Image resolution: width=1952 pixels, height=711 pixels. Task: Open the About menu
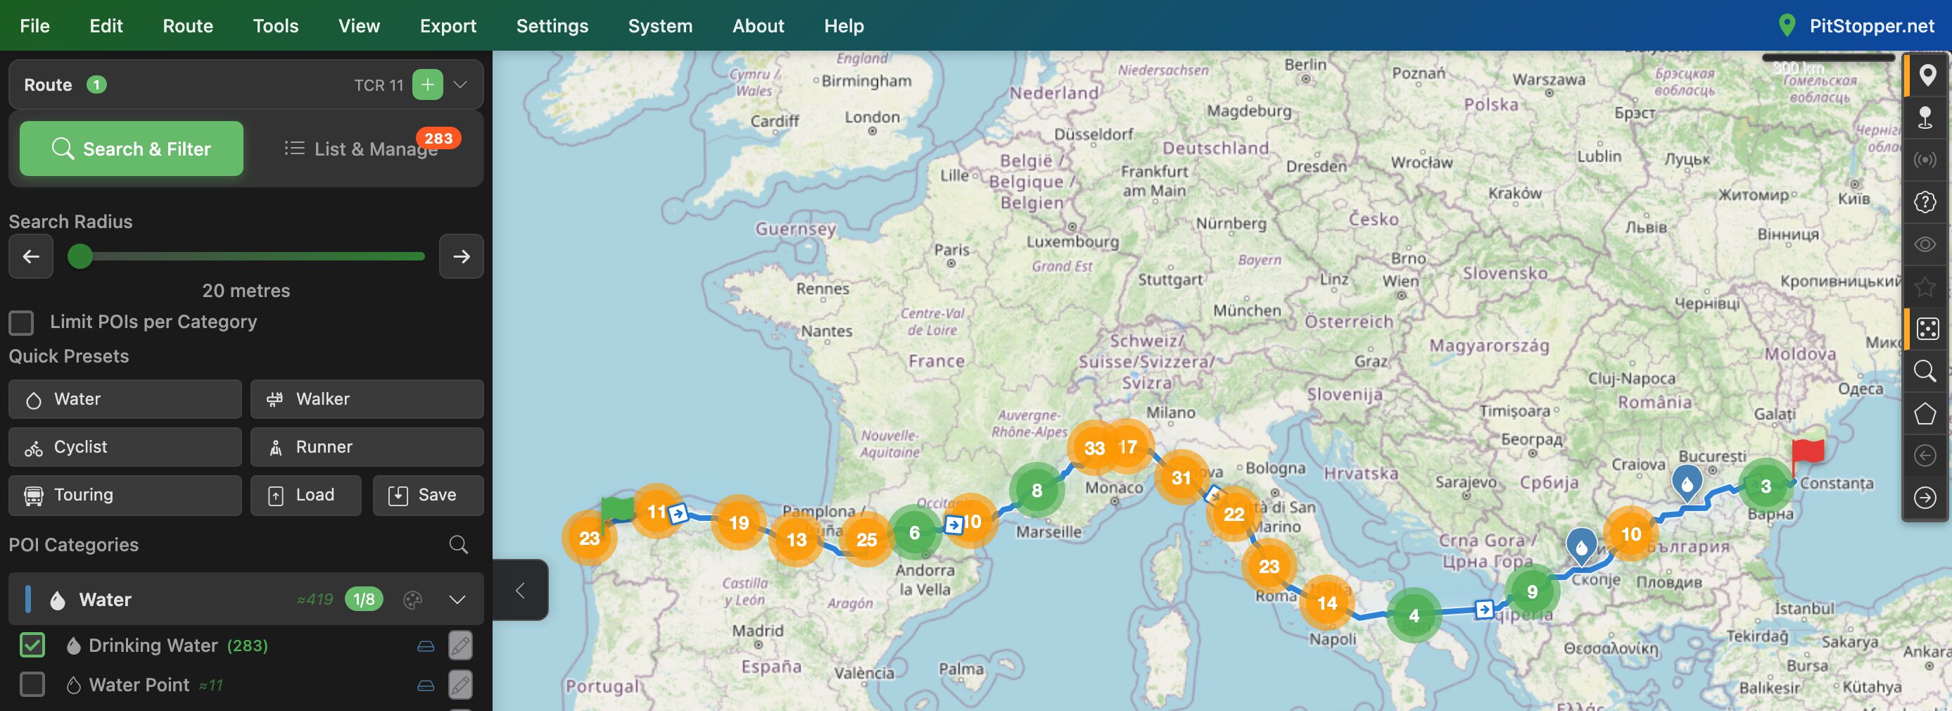[759, 26]
